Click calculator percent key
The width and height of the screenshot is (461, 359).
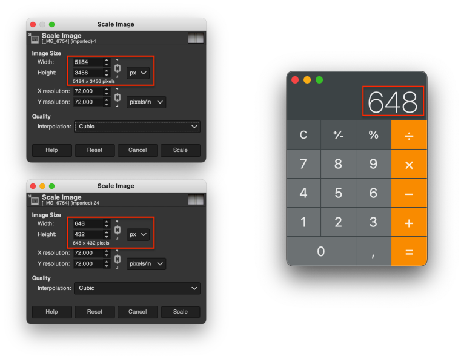coord(373,135)
